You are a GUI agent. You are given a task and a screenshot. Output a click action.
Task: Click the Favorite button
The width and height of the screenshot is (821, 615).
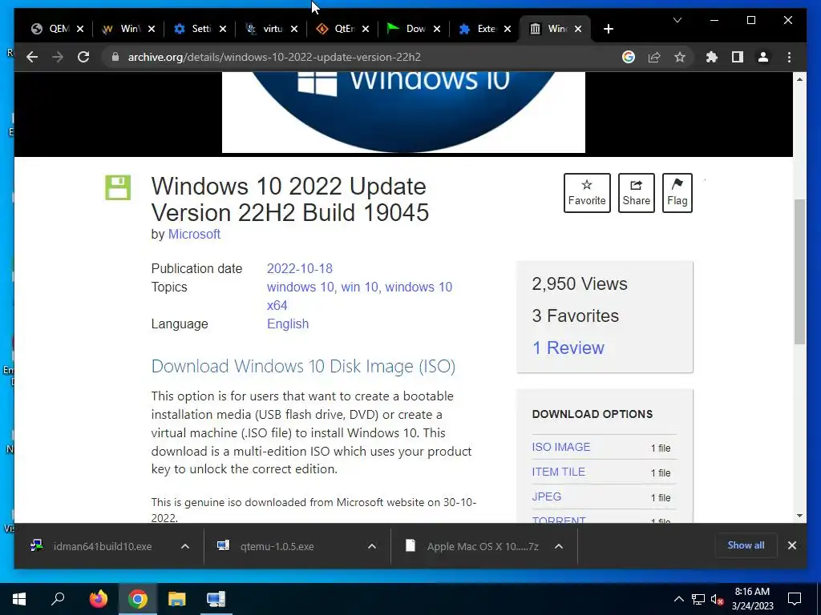click(x=587, y=192)
